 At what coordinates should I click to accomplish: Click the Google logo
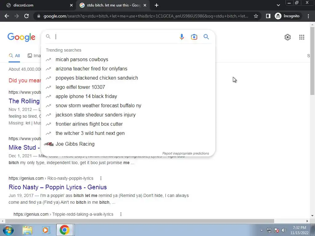(22, 37)
